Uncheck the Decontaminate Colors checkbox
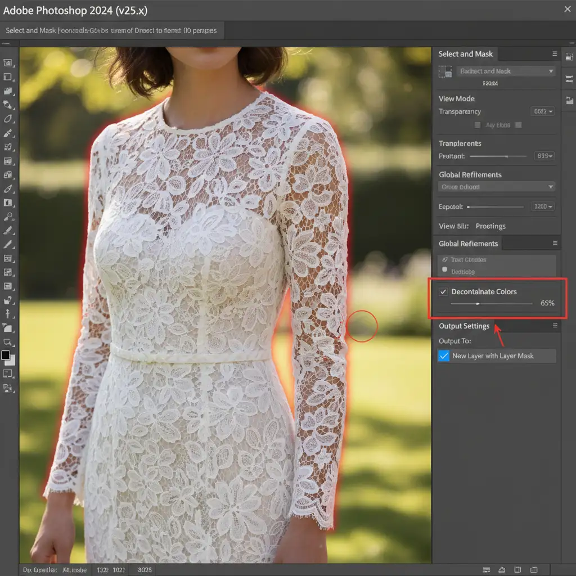 point(444,291)
